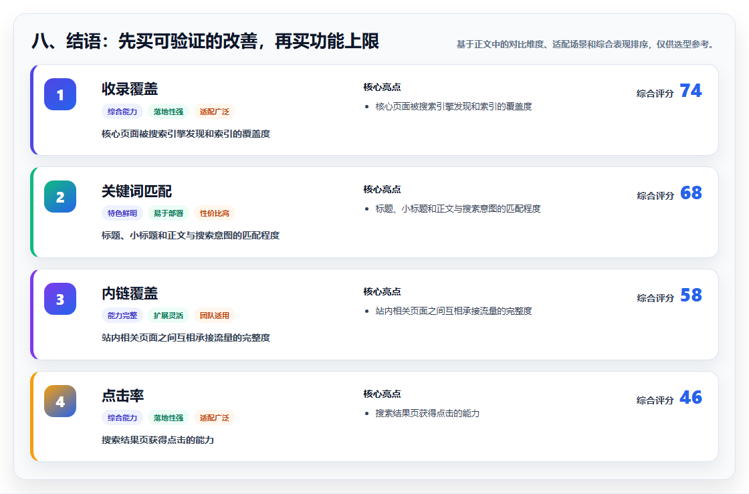Click bullet text 标题、小标题和正文与搜索意图的匹配程度
Screen dimensions: 749x494
click(x=458, y=209)
